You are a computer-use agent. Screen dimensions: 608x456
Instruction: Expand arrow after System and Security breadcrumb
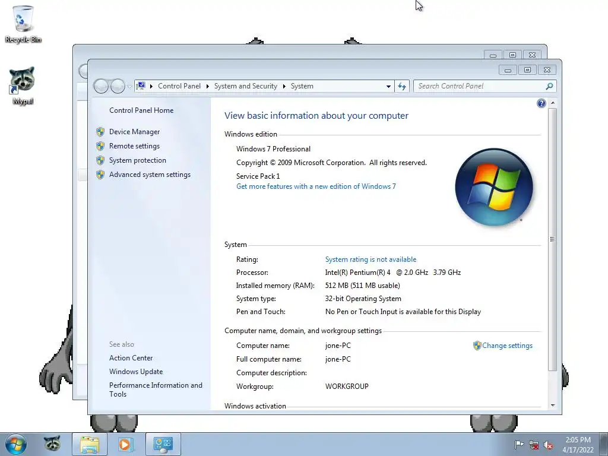pos(284,86)
